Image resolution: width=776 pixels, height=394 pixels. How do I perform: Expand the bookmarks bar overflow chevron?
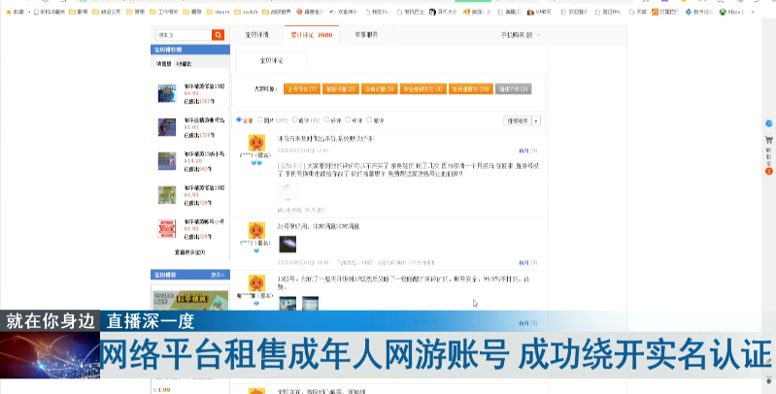754,12
